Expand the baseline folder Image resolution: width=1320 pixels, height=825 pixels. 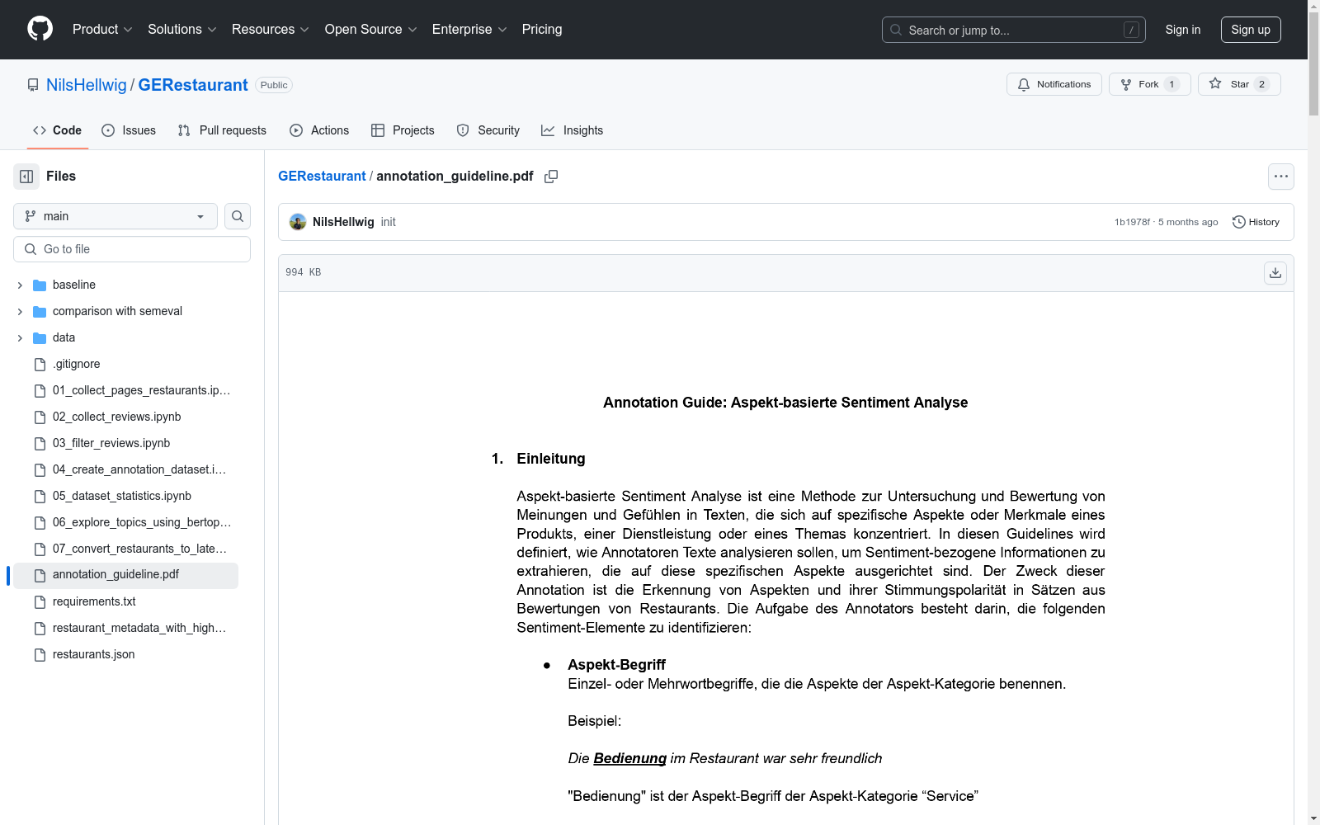click(20, 285)
